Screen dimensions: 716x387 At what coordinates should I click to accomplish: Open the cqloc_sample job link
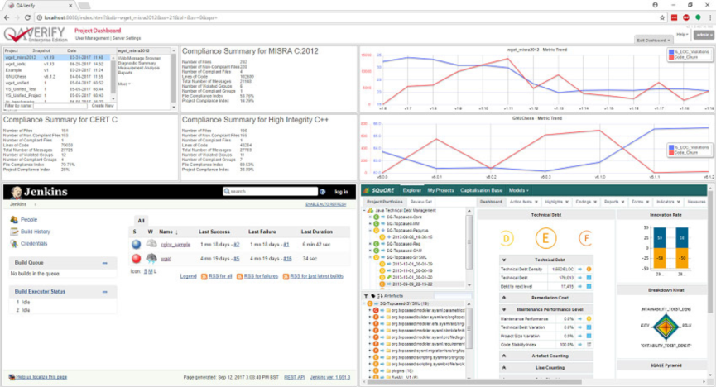[x=175, y=245]
